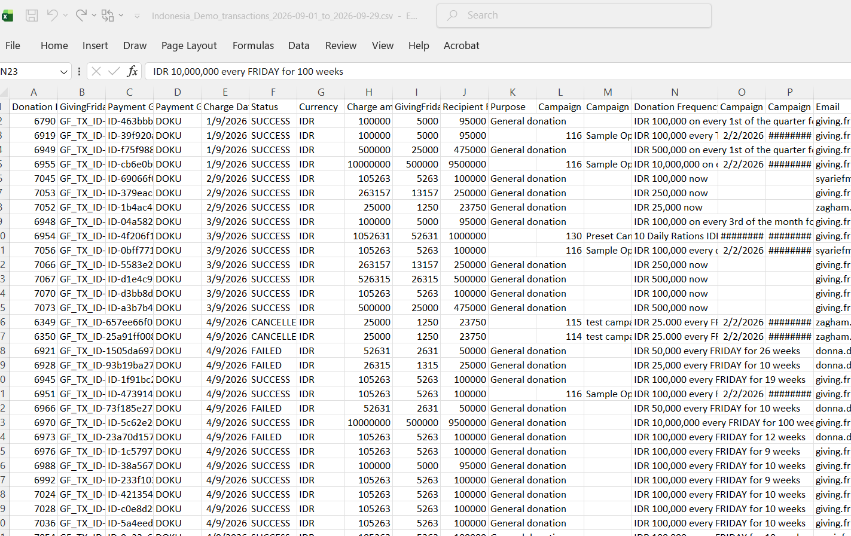851x536 pixels.
Task: Click the custom quick access toolbar icon
Action: 108,16
